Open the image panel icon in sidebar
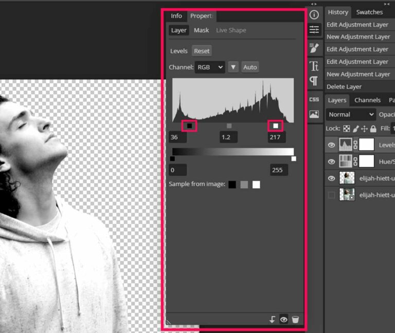 (x=314, y=114)
